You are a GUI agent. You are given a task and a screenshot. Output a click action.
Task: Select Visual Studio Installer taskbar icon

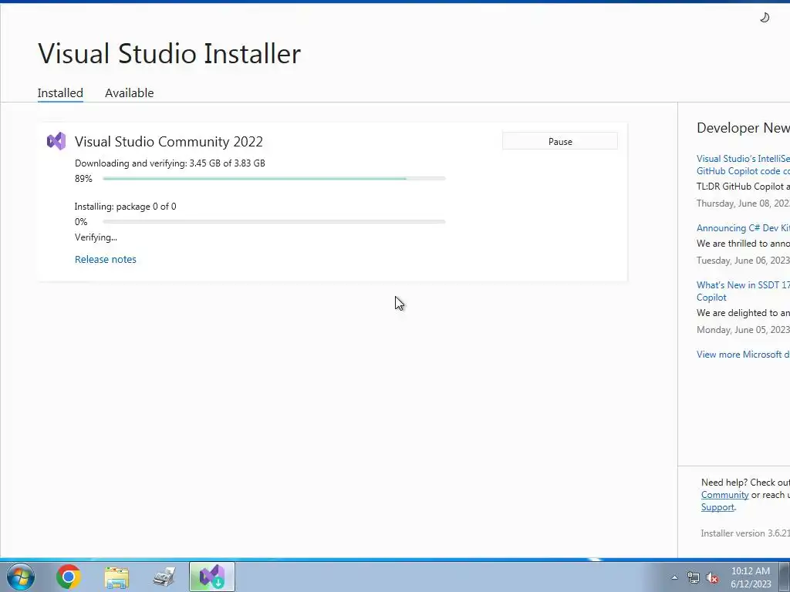212,577
